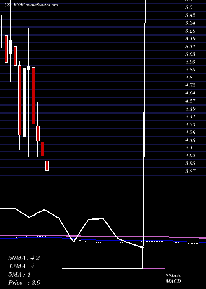Click the 3.95 price axis label
Viewport: 206px width, 289px height.
190,163
